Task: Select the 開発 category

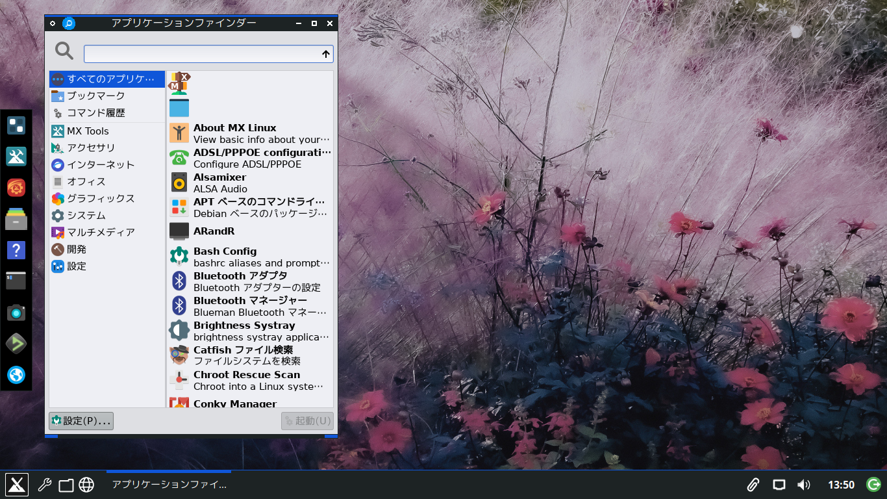Action: [x=107, y=249]
